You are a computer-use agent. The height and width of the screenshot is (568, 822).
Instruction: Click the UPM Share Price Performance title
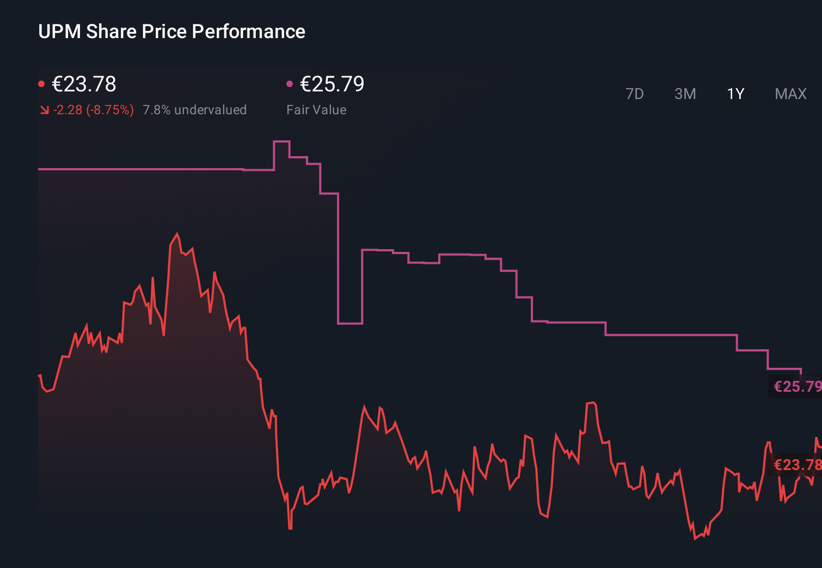(171, 32)
